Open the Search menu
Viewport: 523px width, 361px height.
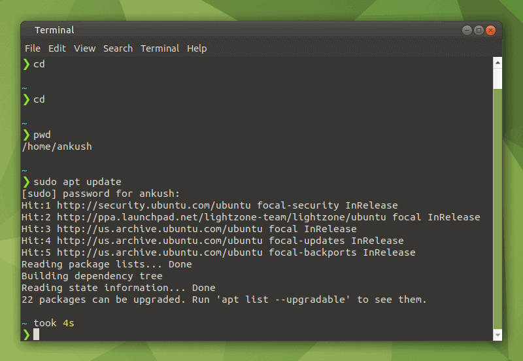[x=118, y=48]
